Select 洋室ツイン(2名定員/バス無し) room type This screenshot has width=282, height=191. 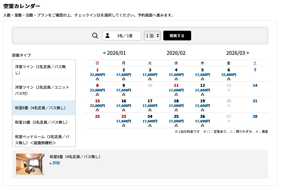tap(44, 70)
